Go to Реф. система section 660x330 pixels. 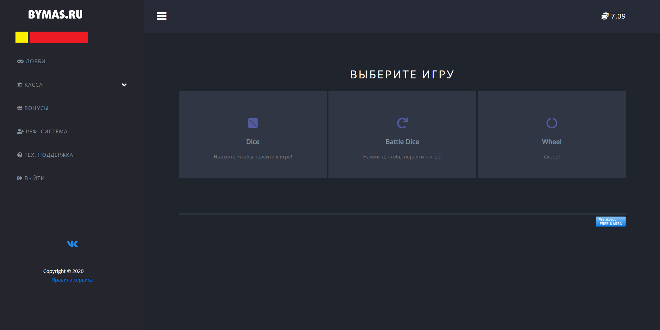46,132
